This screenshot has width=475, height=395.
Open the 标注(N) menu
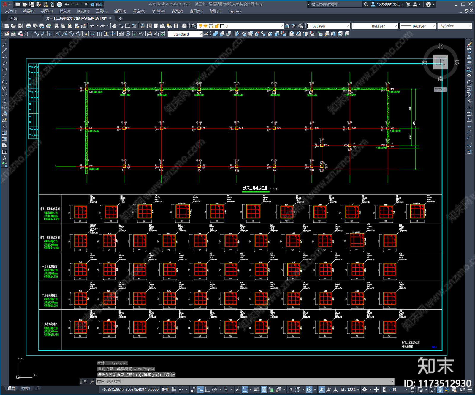click(x=139, y=11)
